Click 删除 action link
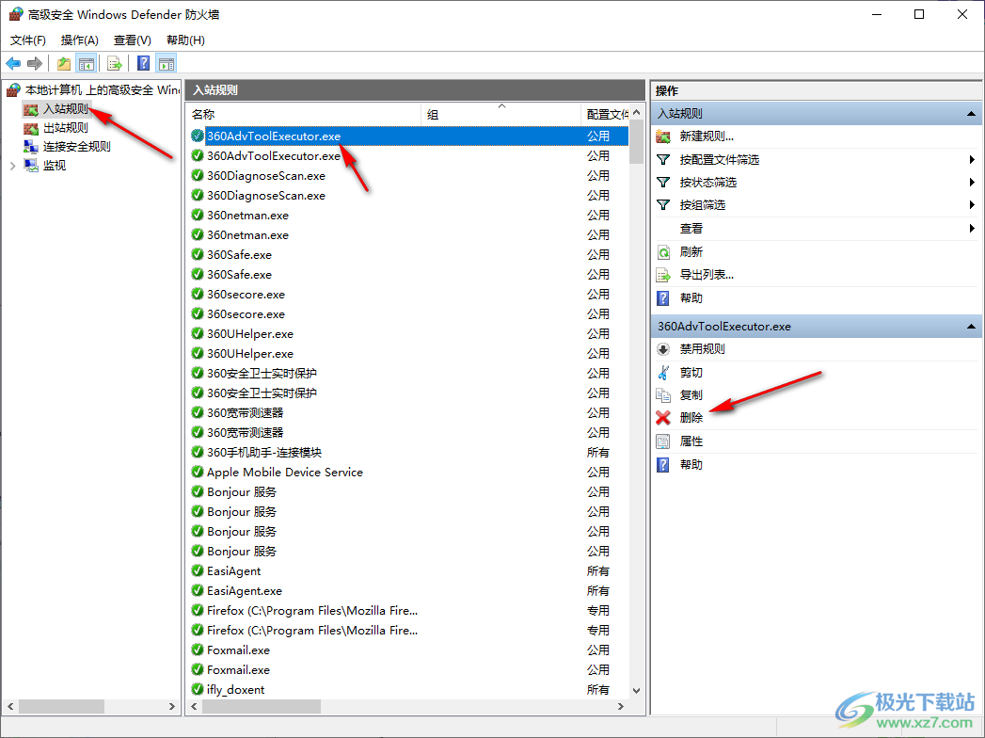Image resolution: width=985 pixels, height=738 pixels. point(691,417)
